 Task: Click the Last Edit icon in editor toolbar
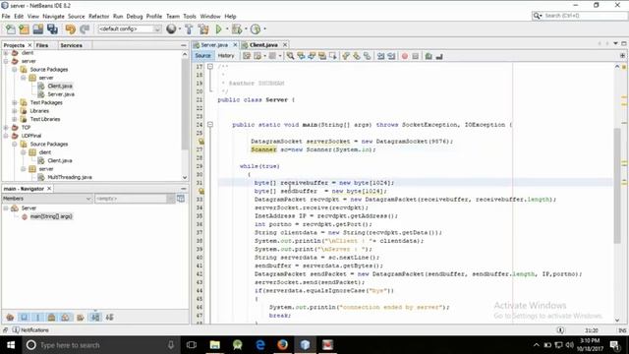[x=247, y=56]
